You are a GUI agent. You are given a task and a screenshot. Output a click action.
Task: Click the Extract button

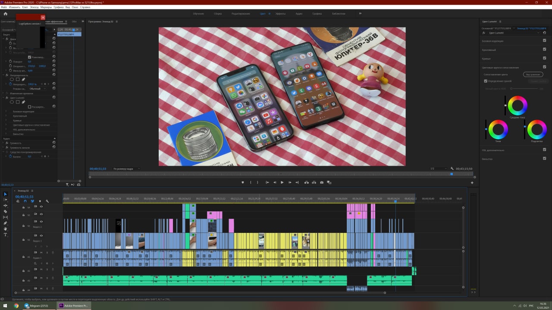click(x=314, y=183)
